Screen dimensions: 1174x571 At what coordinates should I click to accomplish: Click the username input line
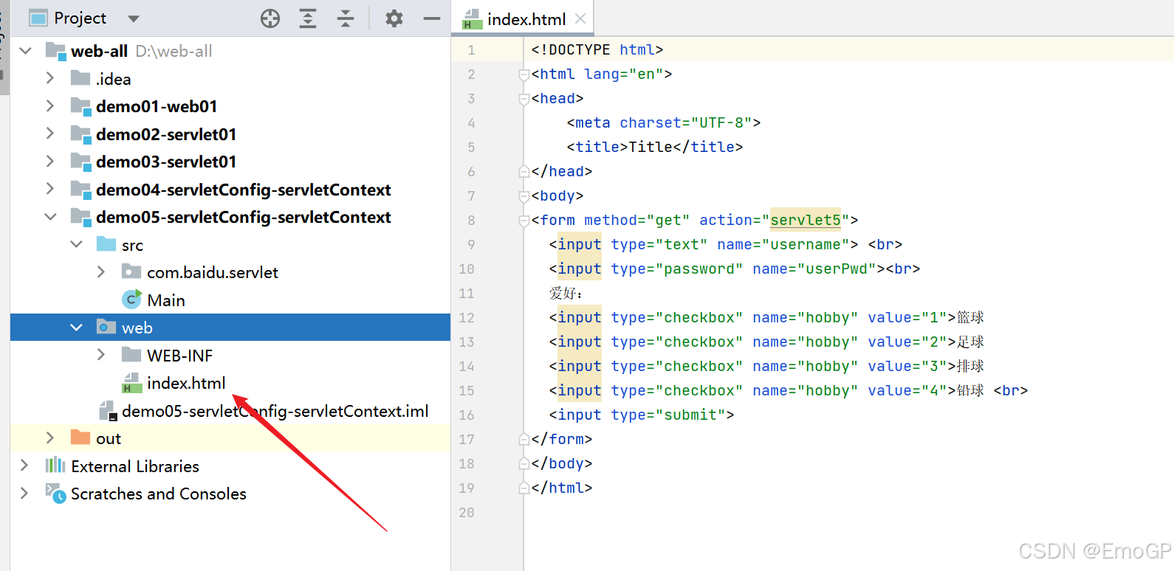(x=726, y=244)
